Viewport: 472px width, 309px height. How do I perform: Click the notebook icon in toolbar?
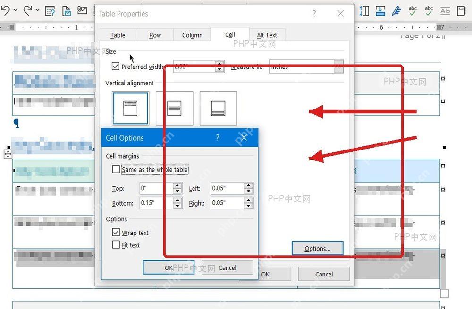461,11
